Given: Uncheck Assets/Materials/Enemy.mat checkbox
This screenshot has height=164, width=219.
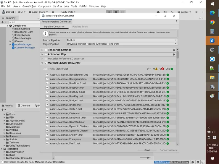Looking at the screenshot, I should [47, 139].
